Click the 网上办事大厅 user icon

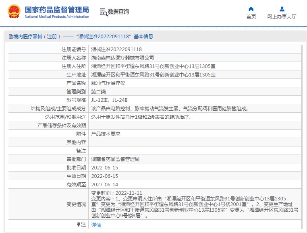tap(282, 9)
